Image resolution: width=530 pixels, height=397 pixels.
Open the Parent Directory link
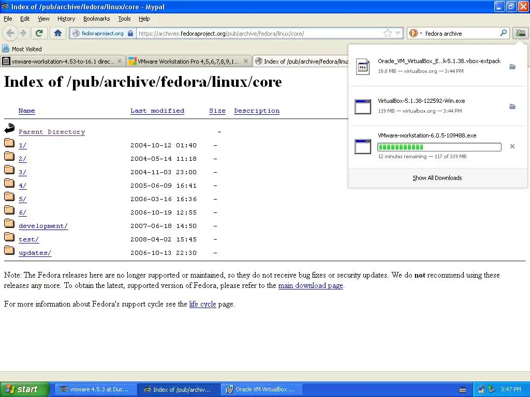(52, 132)
